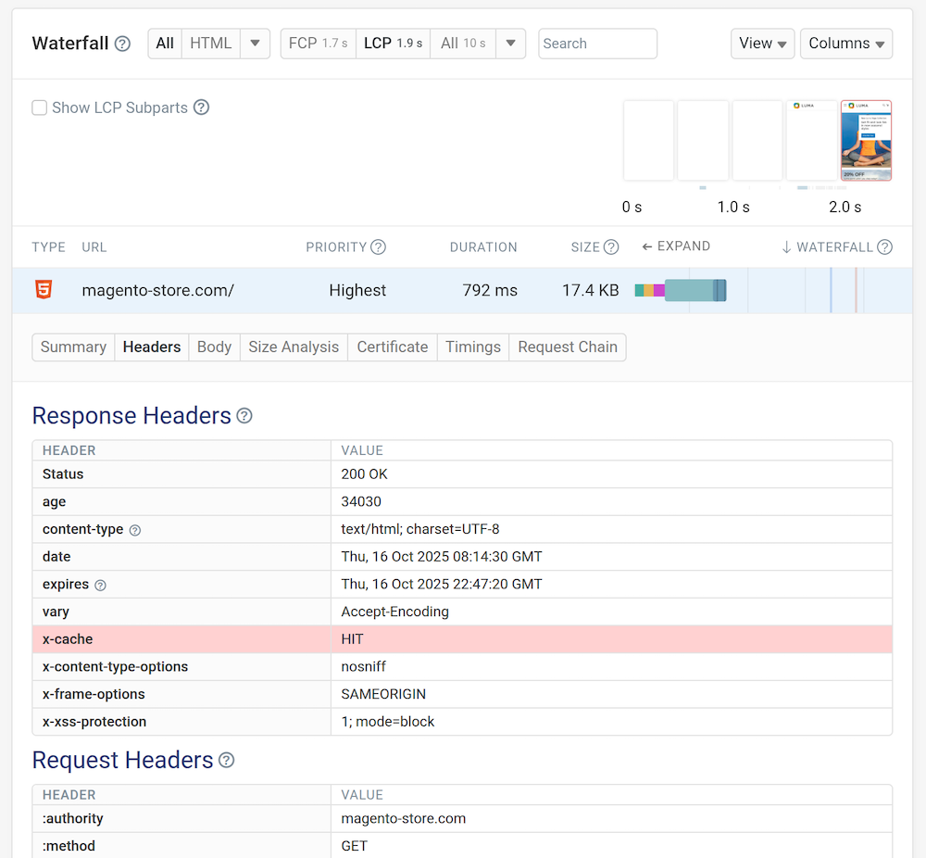Click the Request Headers help icon
The image size is (926, 858).
pyautogui.click(x=226, y=761)
